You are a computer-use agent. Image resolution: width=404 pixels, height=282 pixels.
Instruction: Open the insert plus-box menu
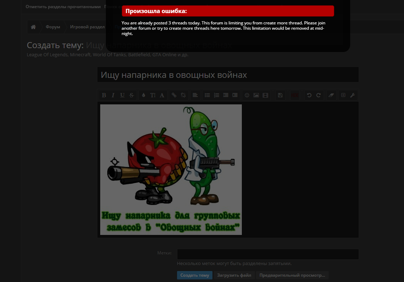[x=343, y=95]
